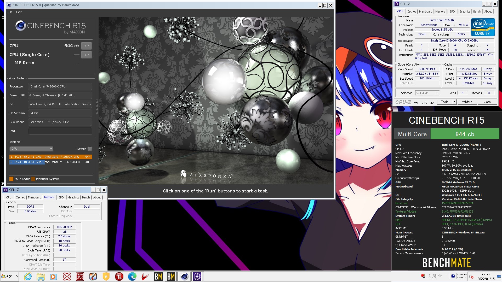The image size is (502, 282).
Task: Click the IME input mode 'A' indicator
Action: [x=429, y=276]
